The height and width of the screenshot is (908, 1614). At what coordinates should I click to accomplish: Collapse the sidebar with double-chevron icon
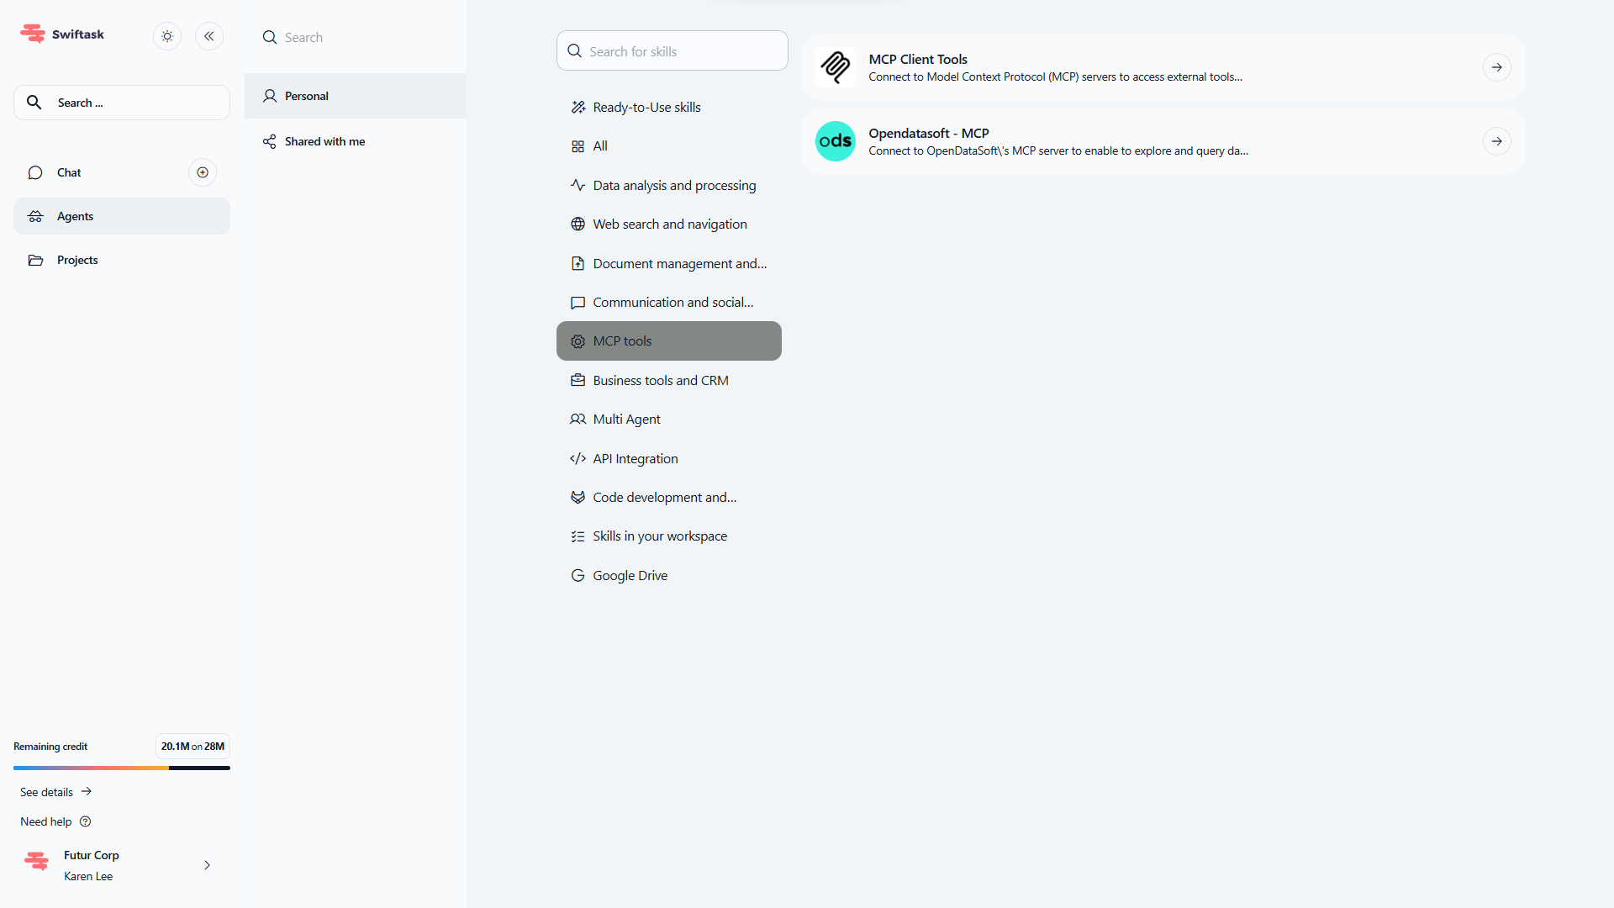(209, 36)
